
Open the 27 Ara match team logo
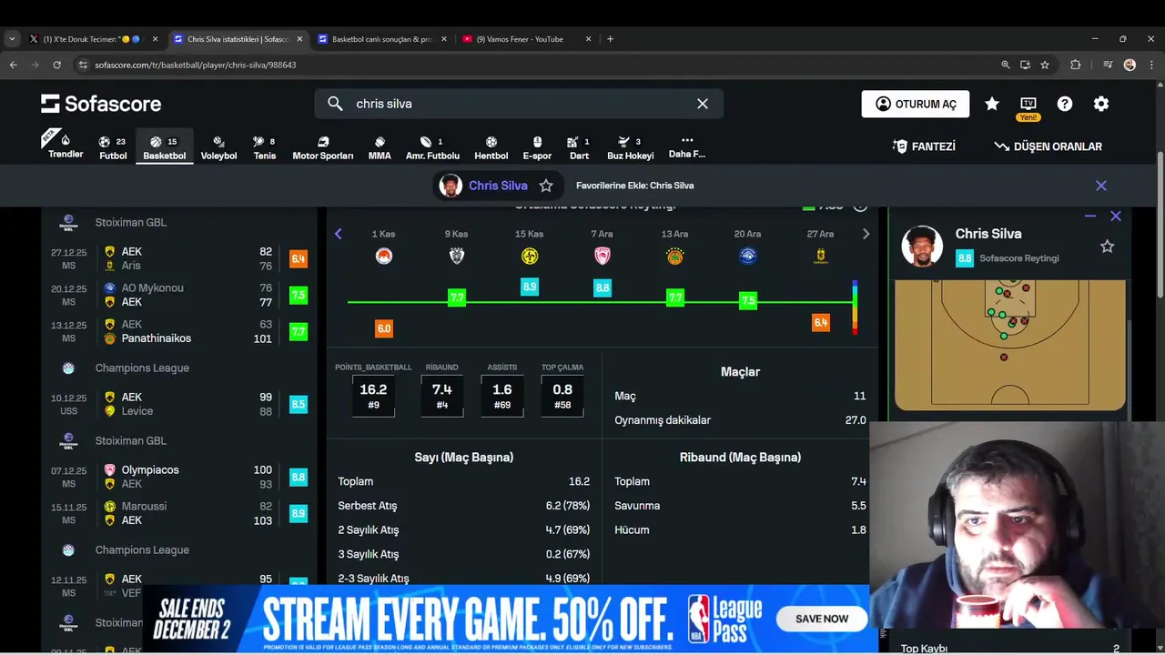click(821, 257)
